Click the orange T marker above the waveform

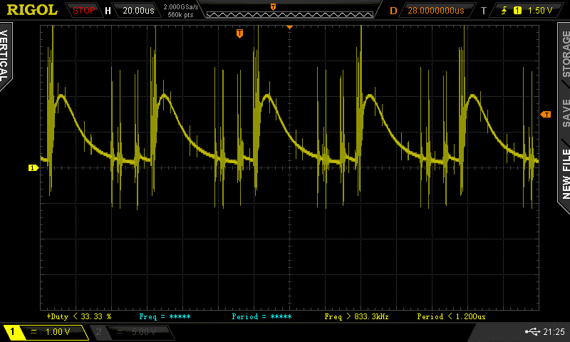click(x=239, y=33)
